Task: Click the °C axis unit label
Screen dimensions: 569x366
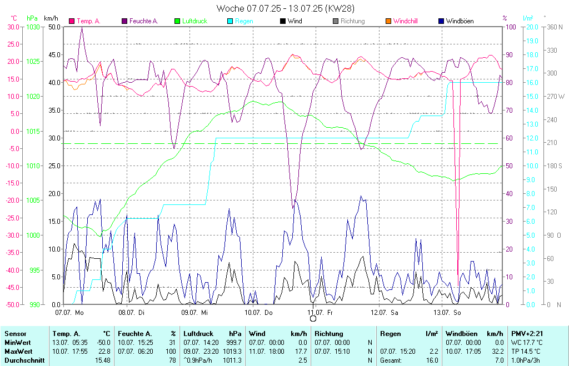Action: [x=14, y=18]
